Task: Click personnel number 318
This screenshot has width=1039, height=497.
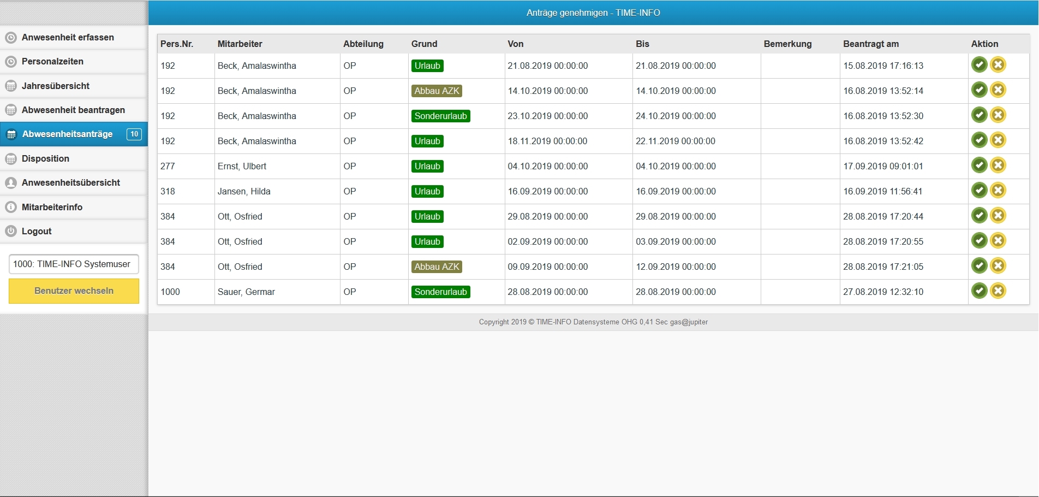Action: tap(168, 192)
